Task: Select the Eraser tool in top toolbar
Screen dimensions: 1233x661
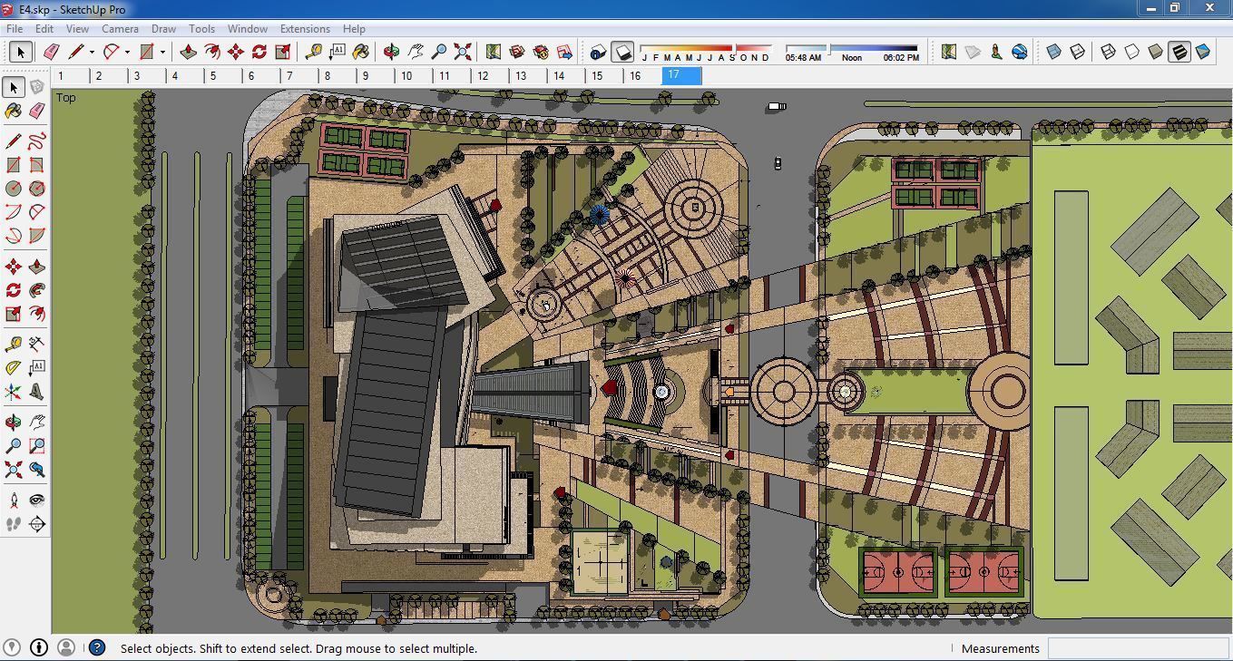Action: pos(51,52)
